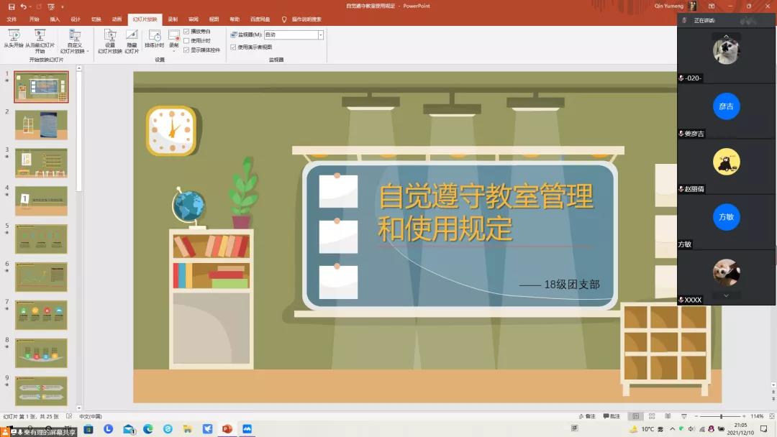Open PowerPoint from the Windows taskbar
The height and width of the screenshot is (437, 777).
pyautogui.click(x=227, y=429)
